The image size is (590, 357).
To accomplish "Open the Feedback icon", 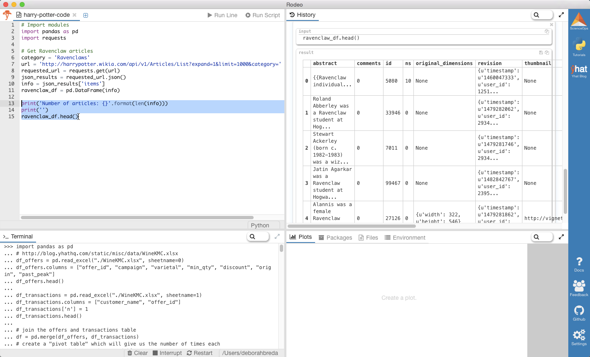I will pos(579,288).
